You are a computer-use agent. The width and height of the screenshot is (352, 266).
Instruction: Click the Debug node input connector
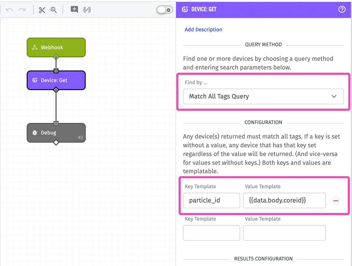coord(56,123)
